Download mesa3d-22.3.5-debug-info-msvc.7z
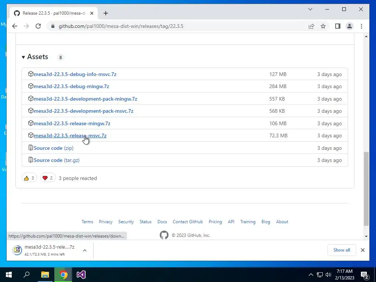This screenshot has height=282, width=376. point(75,74)
